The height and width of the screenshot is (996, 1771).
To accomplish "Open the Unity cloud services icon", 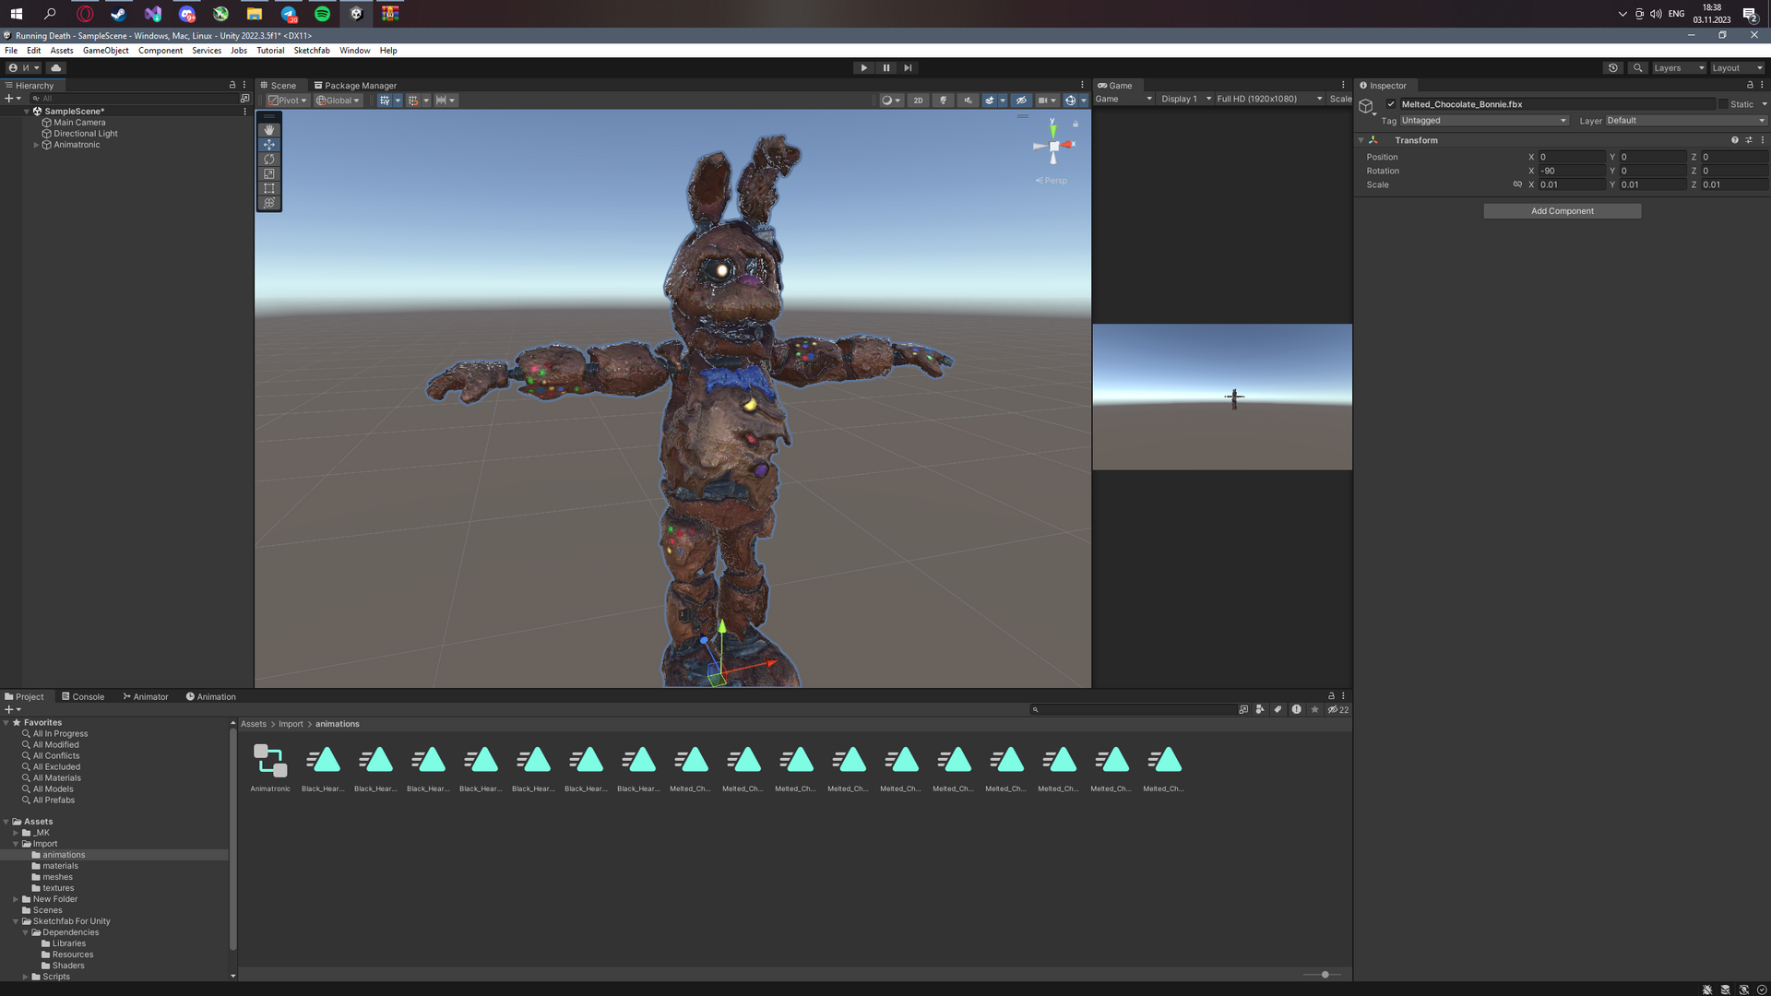I will coord(56,68).
